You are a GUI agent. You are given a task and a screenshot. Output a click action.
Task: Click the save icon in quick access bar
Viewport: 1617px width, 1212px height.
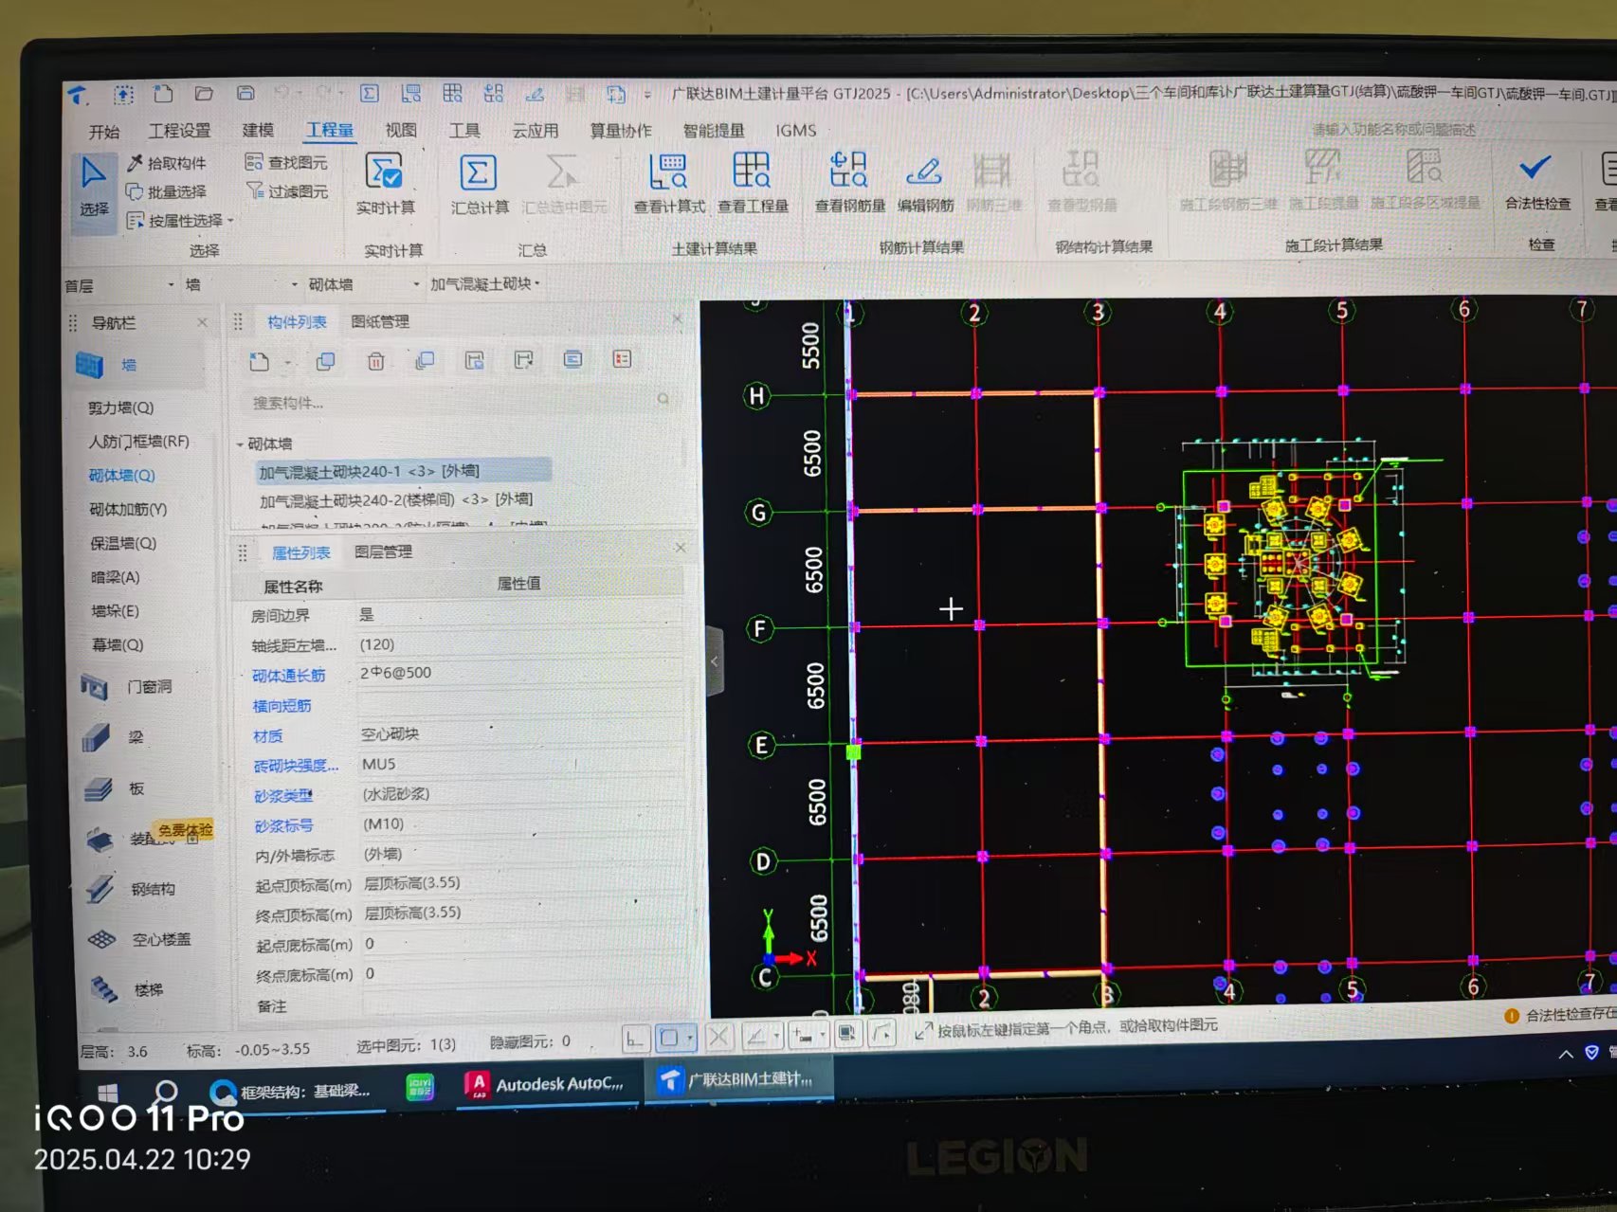pos(245,93)
